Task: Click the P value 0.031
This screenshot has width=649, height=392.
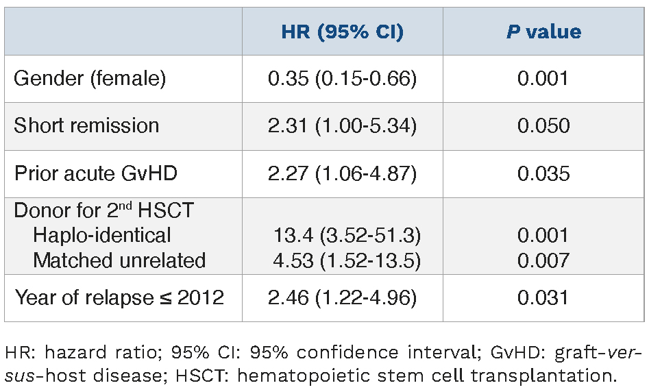Action: point(543,297)
